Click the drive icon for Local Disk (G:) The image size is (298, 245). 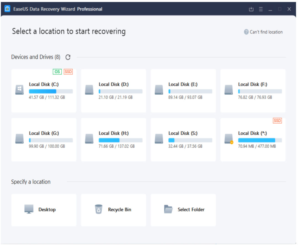[19, 139]
